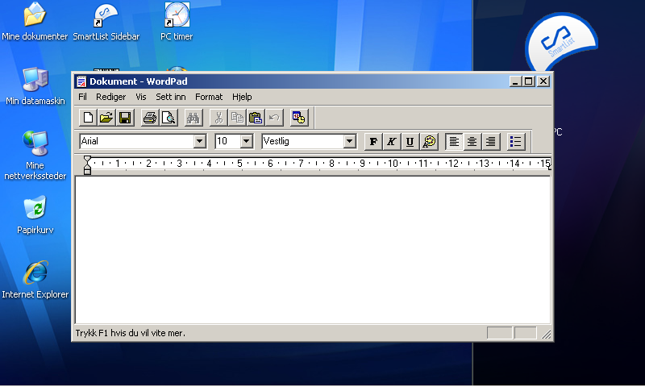Image resolution: width=645 pixels, height=387 pixels.
Task: Insert date and time icon
Action: click(x=298, y=118)
